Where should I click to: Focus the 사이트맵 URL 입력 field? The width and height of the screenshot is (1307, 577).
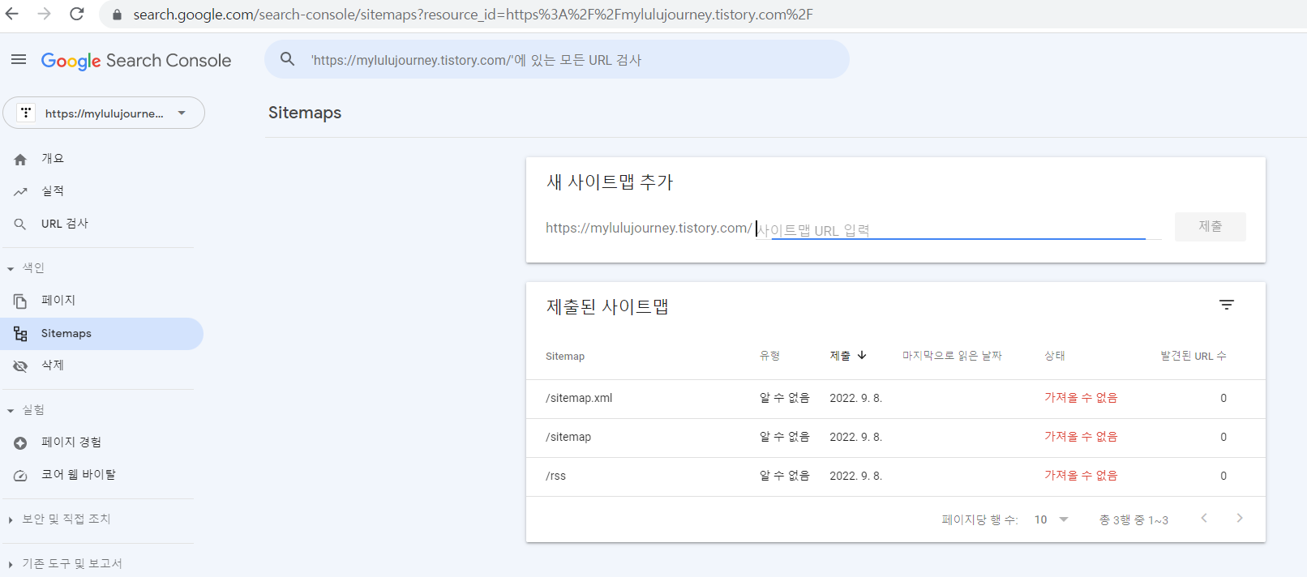click(958, 229)
